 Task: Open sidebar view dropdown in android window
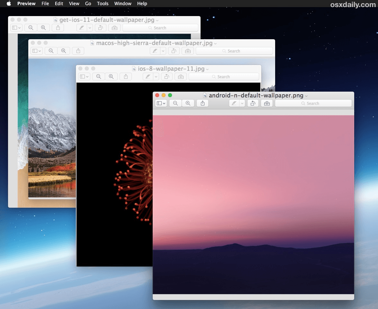(x=161, y=103)
